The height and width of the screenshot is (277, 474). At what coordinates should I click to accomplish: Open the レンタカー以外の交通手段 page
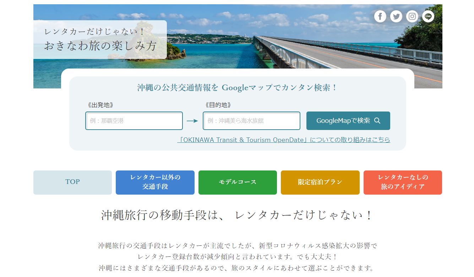(x=155, y=182)
